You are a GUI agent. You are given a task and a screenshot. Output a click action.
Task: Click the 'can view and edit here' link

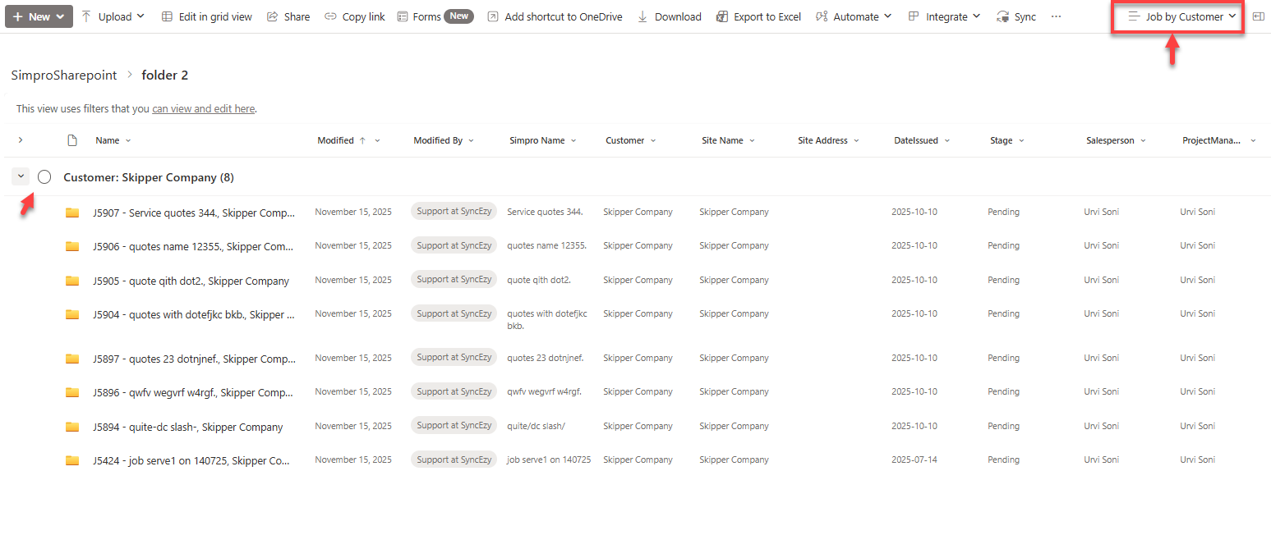click(203, 108)
